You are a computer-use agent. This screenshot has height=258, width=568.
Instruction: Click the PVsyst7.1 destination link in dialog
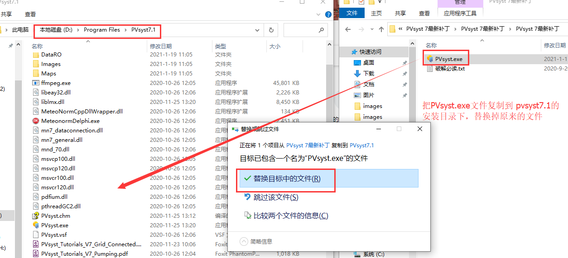[x=362, y=145]
